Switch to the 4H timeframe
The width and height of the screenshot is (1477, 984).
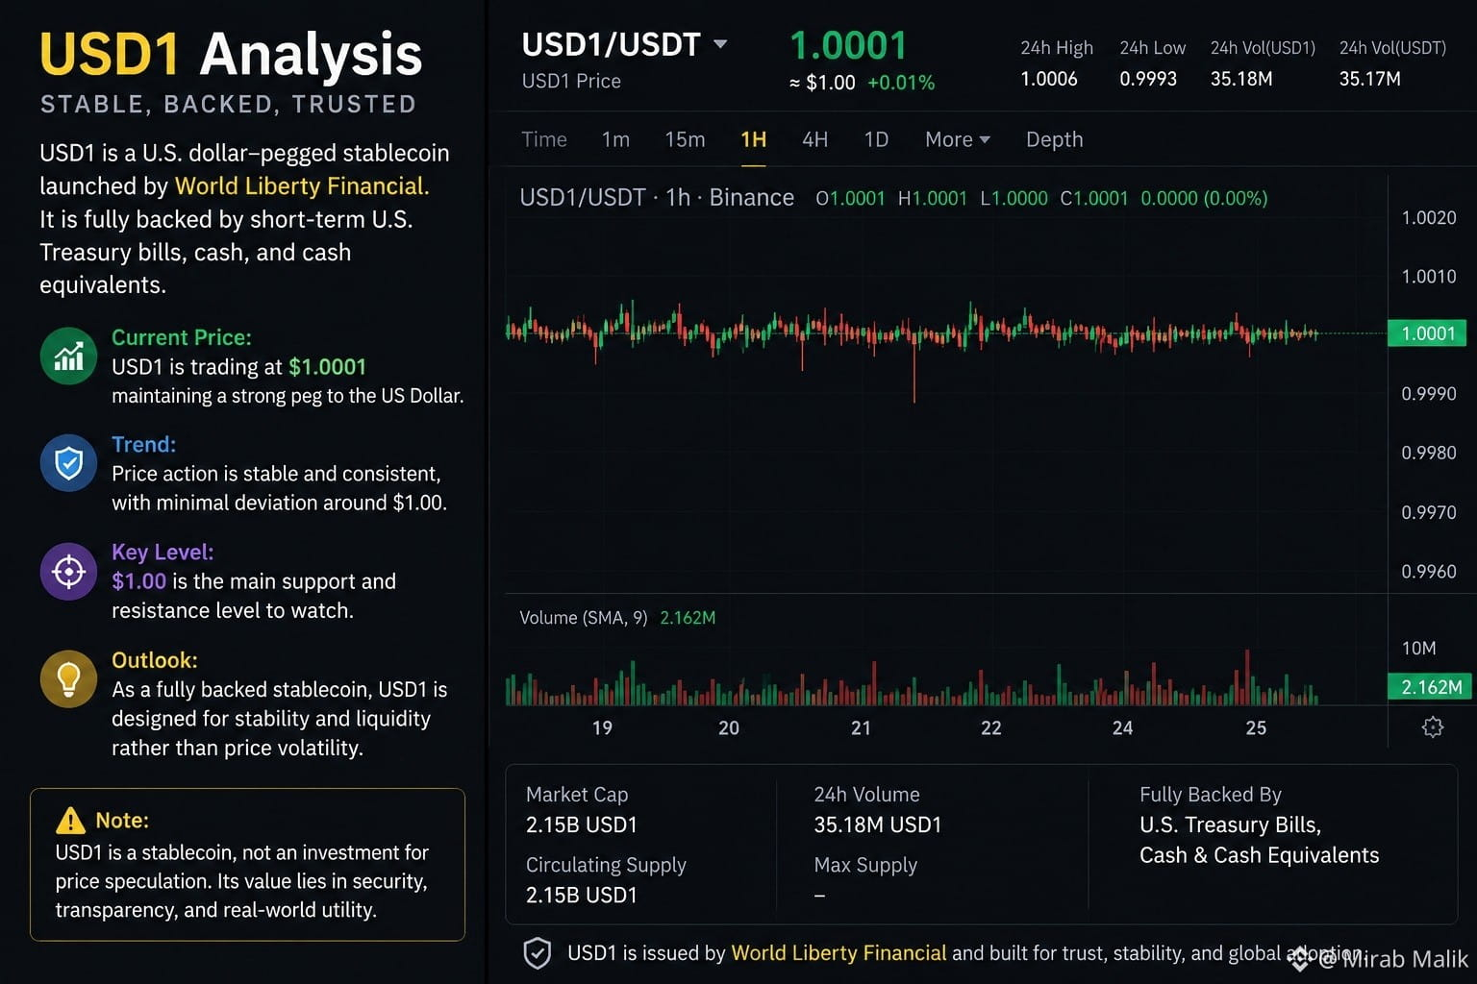[815, 139]
